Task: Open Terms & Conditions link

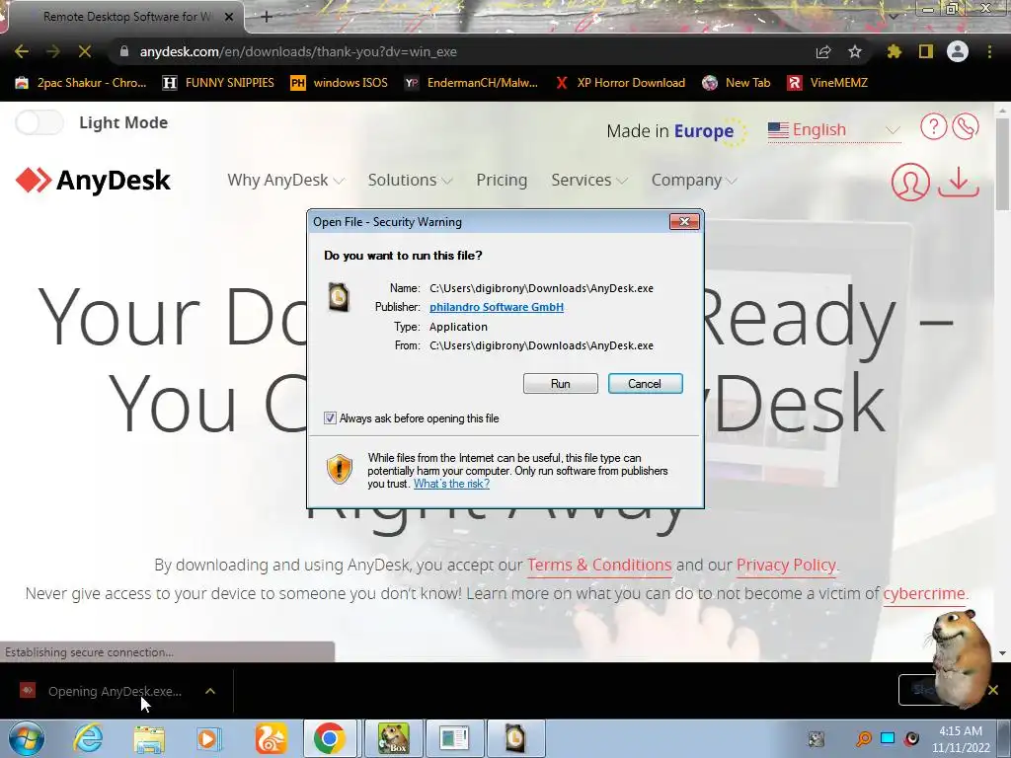Action: 599,566
